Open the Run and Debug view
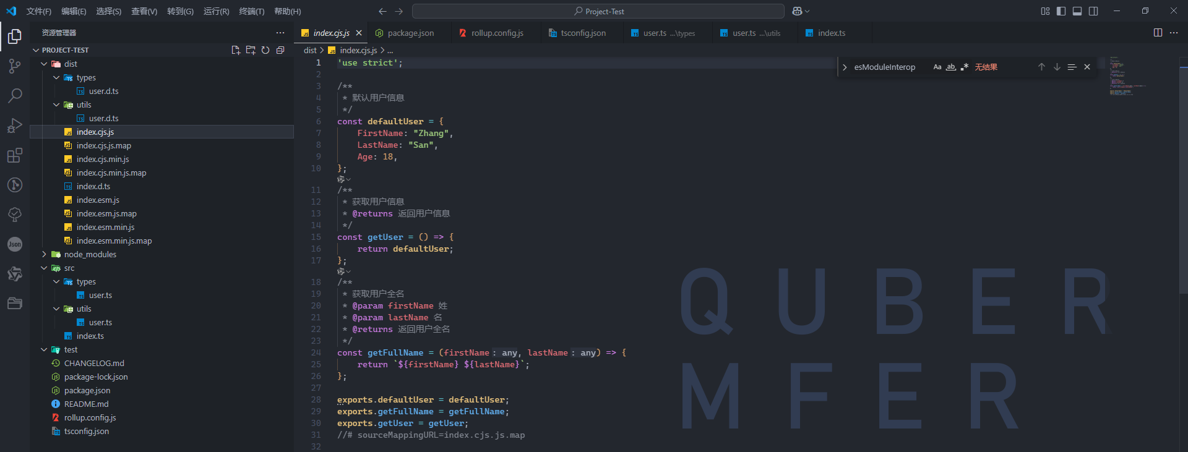This screenshot has height=452, width=1188. coord(15,126)
